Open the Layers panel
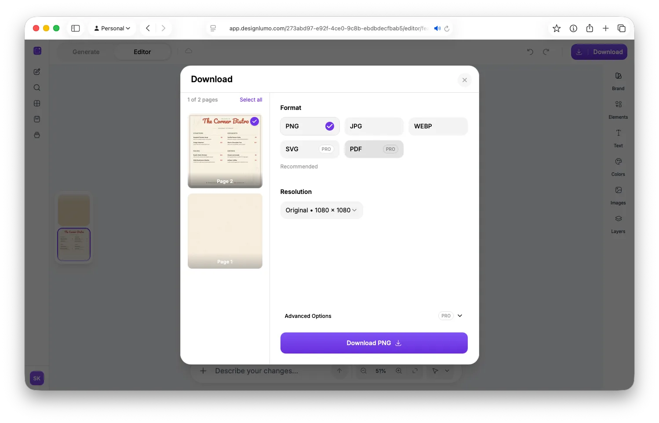This screenshot has height=423, width=659. coord(618,224)
